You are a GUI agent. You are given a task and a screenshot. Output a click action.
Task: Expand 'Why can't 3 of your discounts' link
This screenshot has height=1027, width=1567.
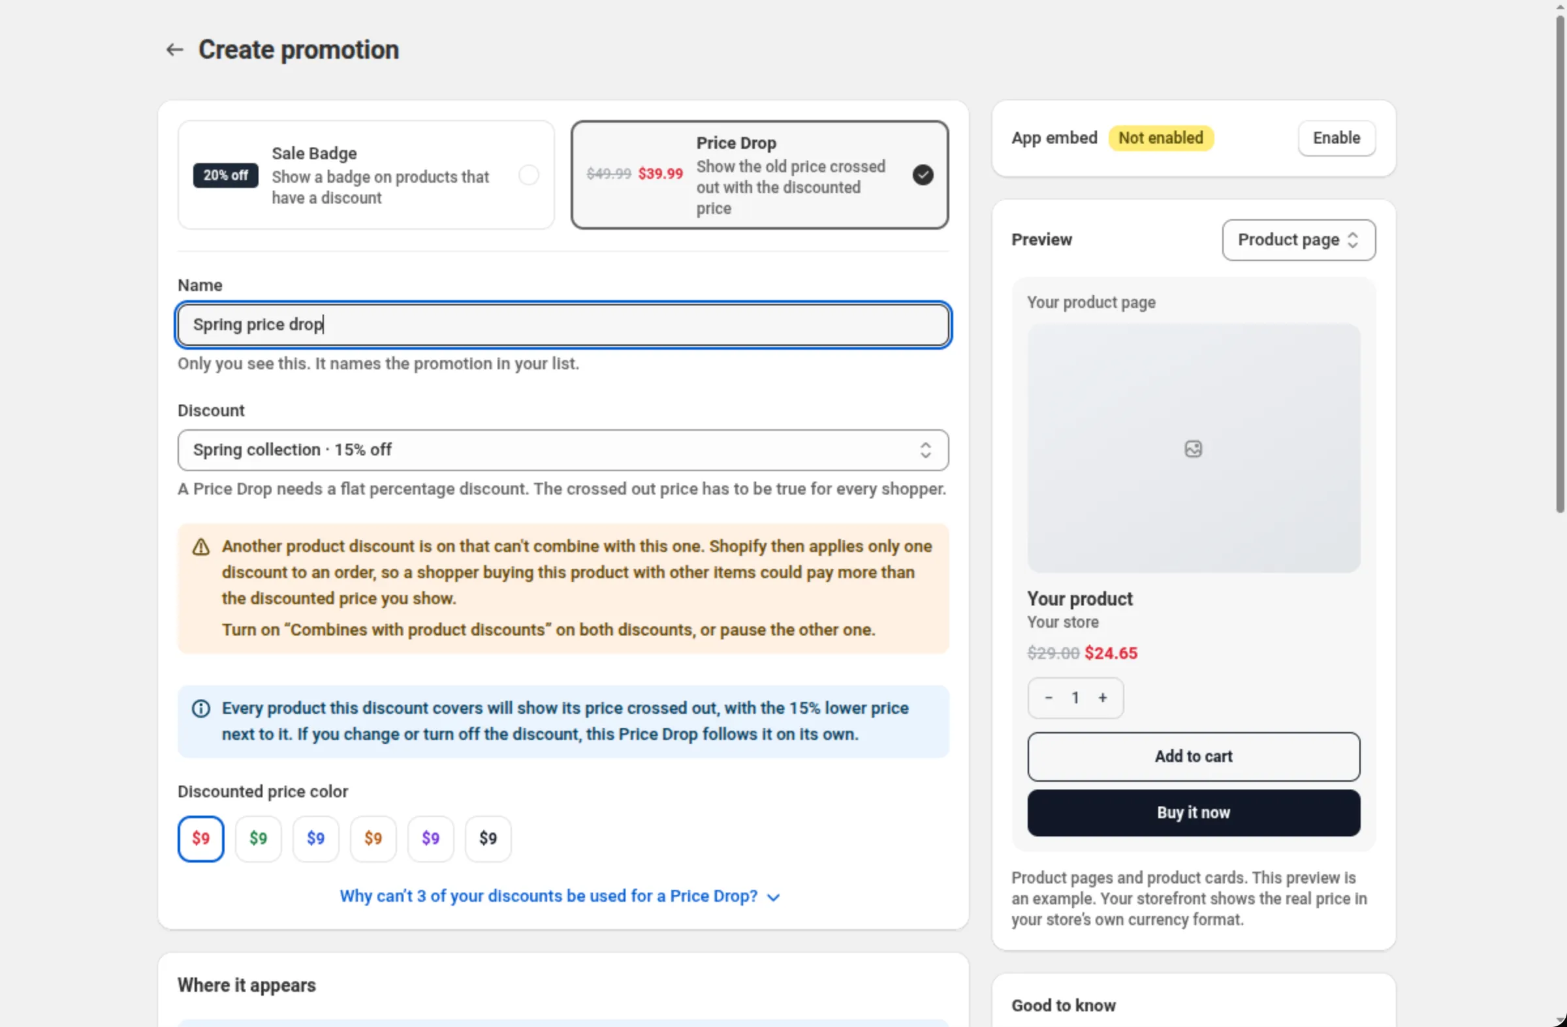[x=560, y=896]
